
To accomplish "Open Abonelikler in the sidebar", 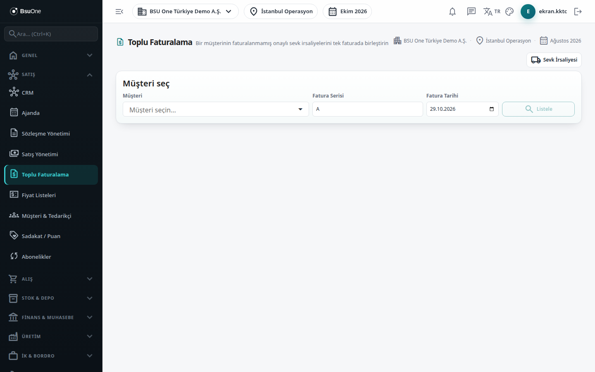I will pyautogui.click(x=51, y=257).
